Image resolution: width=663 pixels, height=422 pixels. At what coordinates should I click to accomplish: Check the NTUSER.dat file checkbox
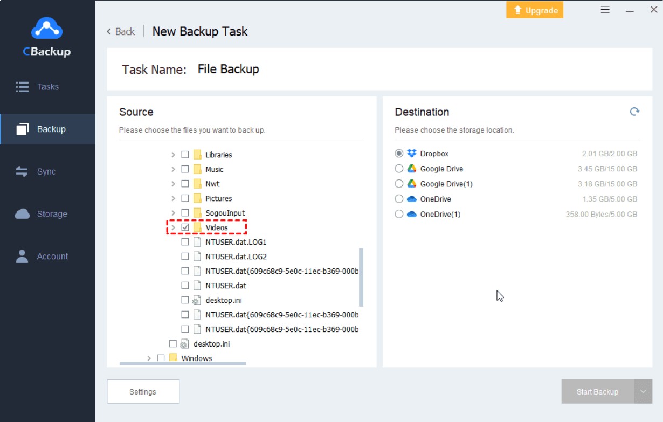[185, 286]
